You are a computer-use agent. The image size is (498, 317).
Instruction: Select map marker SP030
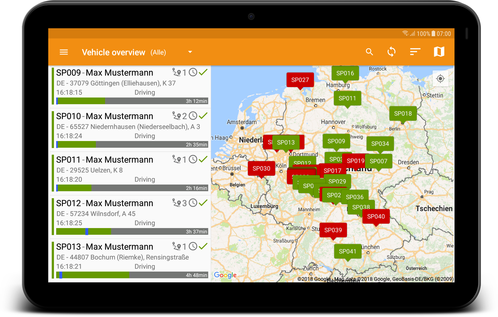(x=261, y=169)
